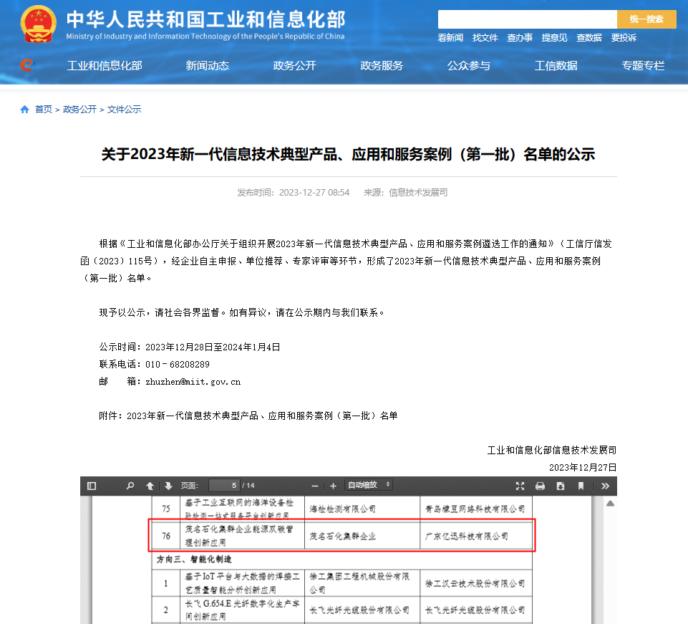The width and height of the screenshot is (688, 624).
Task: Print the PDF attachment
Action: (x=540, y=486)
